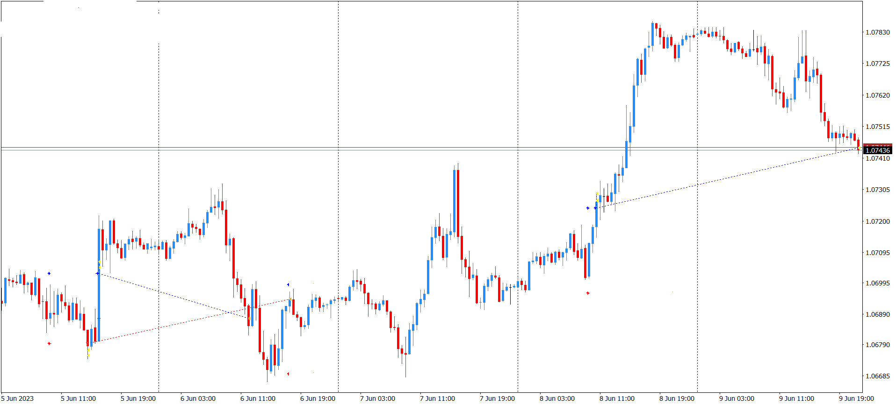This screenshot has width=896, height=405.
Task: Click the 1.06685 price scale label
Action: (x=878, y=376)
